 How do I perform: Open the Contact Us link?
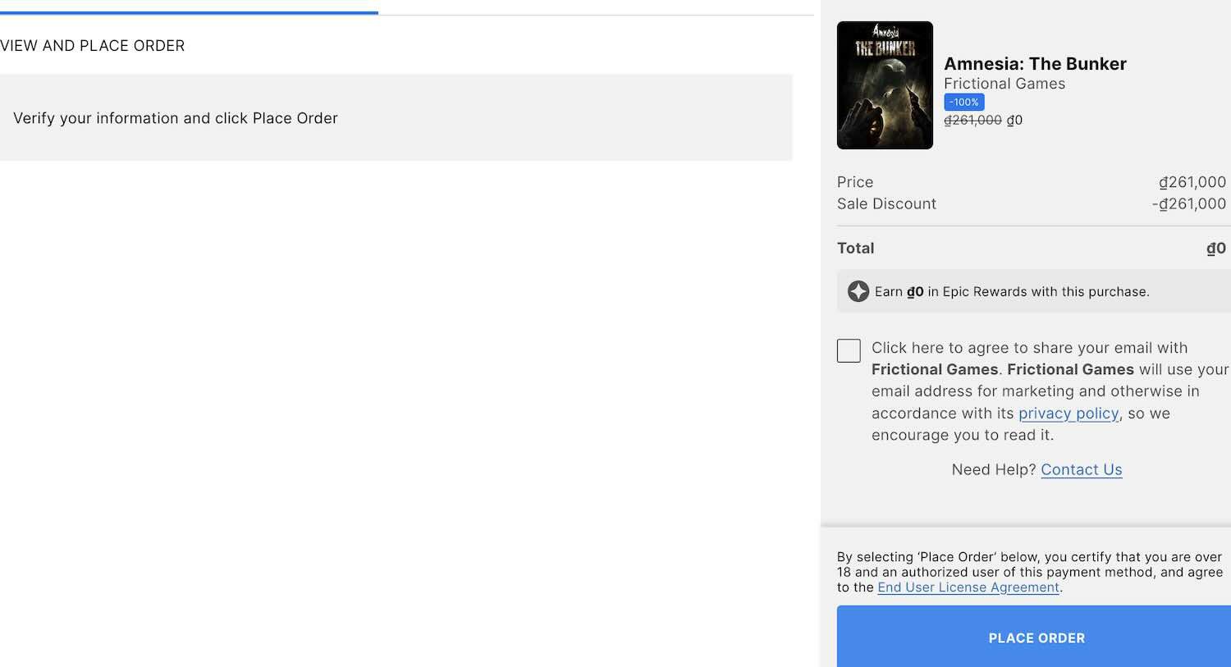[x=1081, y=469]
